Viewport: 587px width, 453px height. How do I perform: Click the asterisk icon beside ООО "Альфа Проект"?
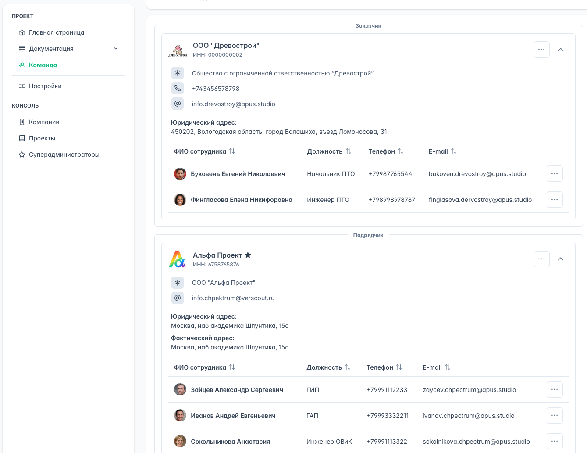(x=178, y=282)
